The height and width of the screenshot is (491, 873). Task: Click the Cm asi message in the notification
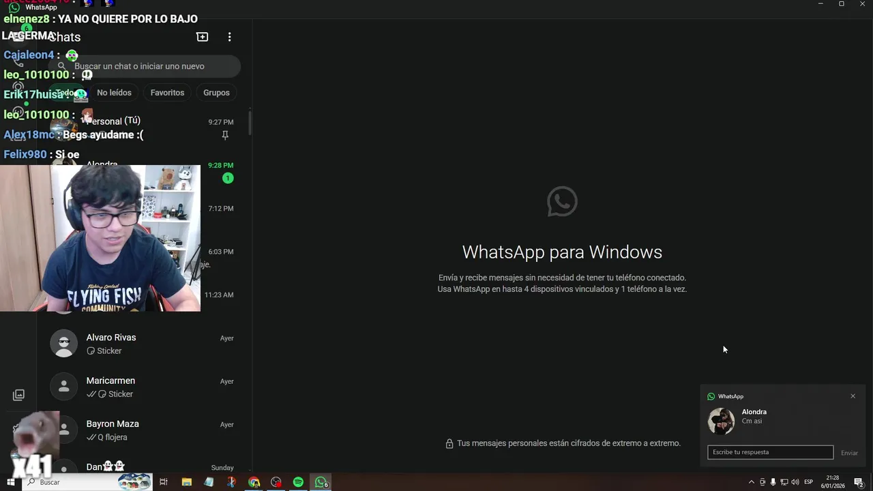(752, 421)
